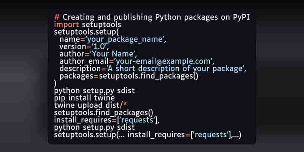Click 'twine upload dist' line
The width and height of the screenshot is (304, 152).
(90, 105)
